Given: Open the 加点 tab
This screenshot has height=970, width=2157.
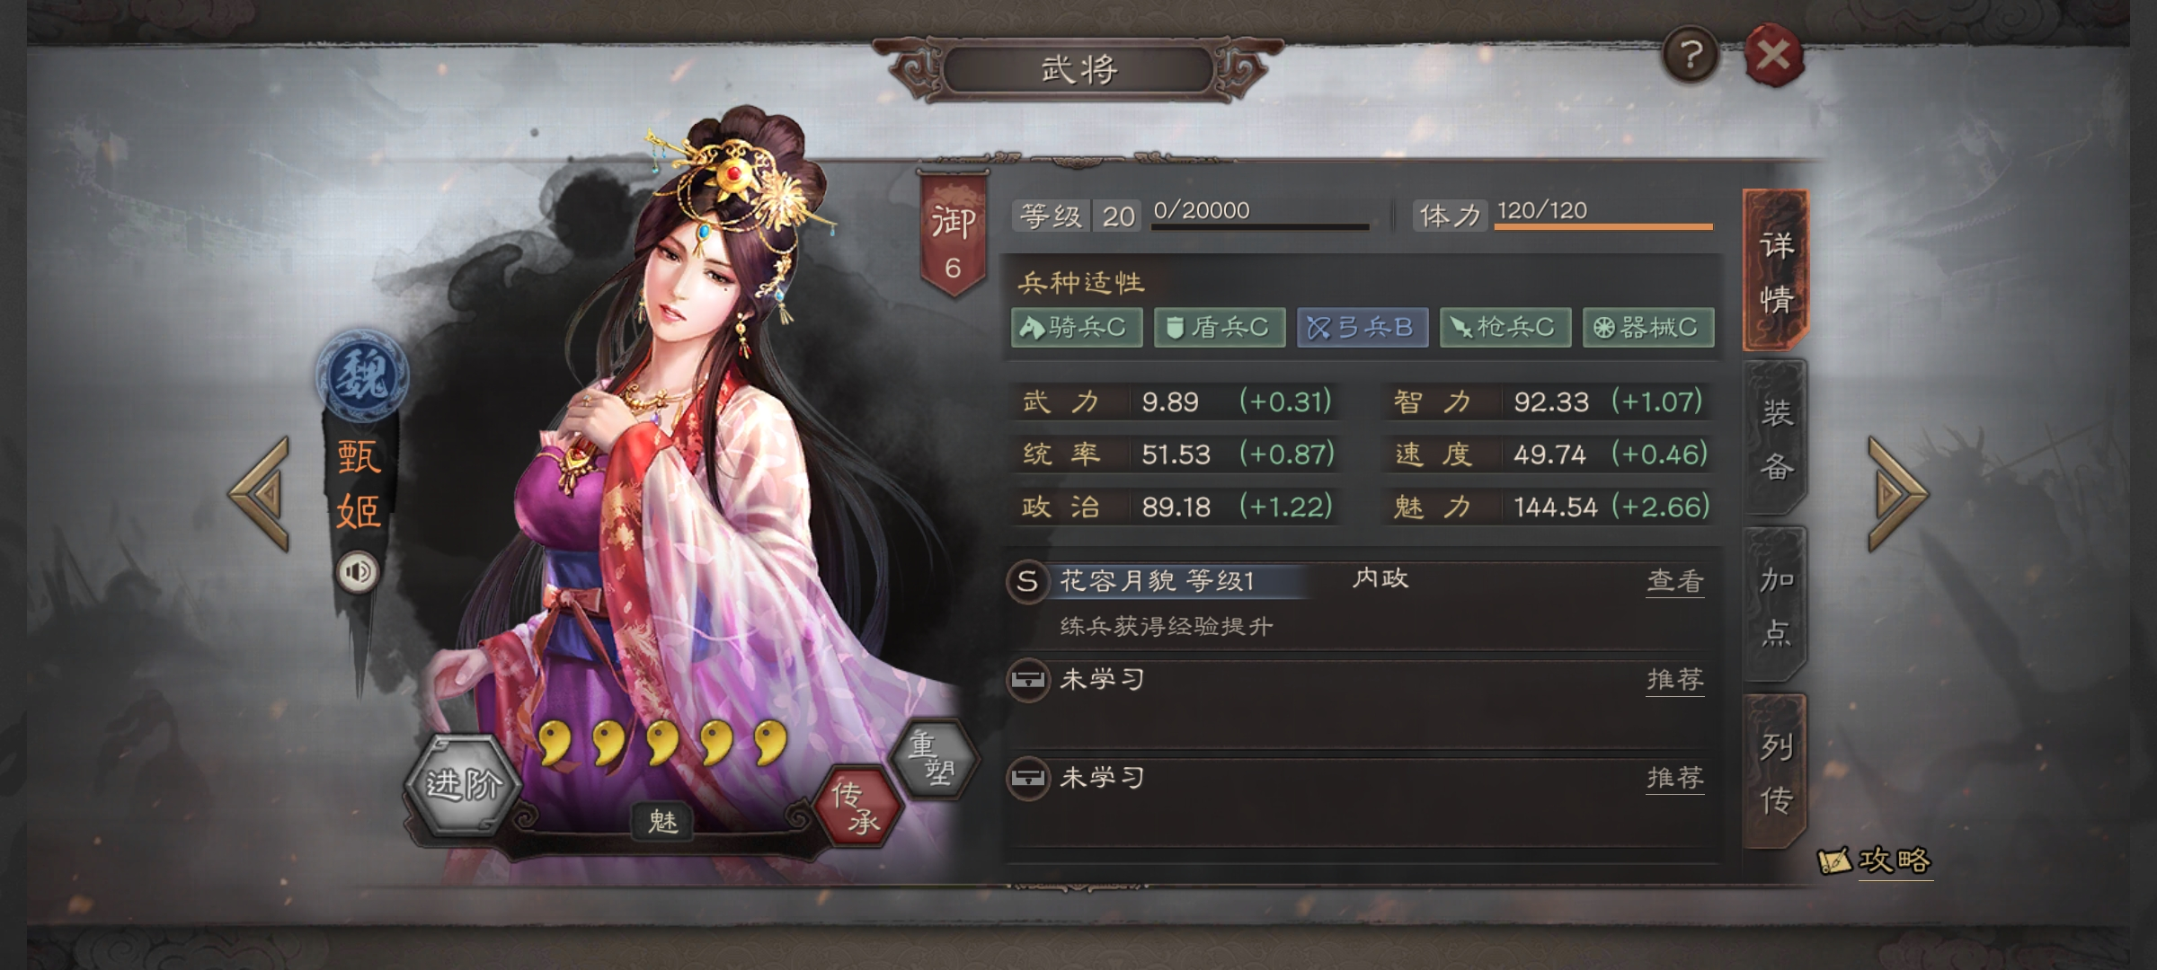Looking at the screenshot, I should 1776,605.
